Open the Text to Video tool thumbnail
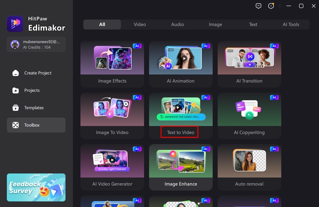The width and height of the screenshot is (319, 207). [181, 109]
